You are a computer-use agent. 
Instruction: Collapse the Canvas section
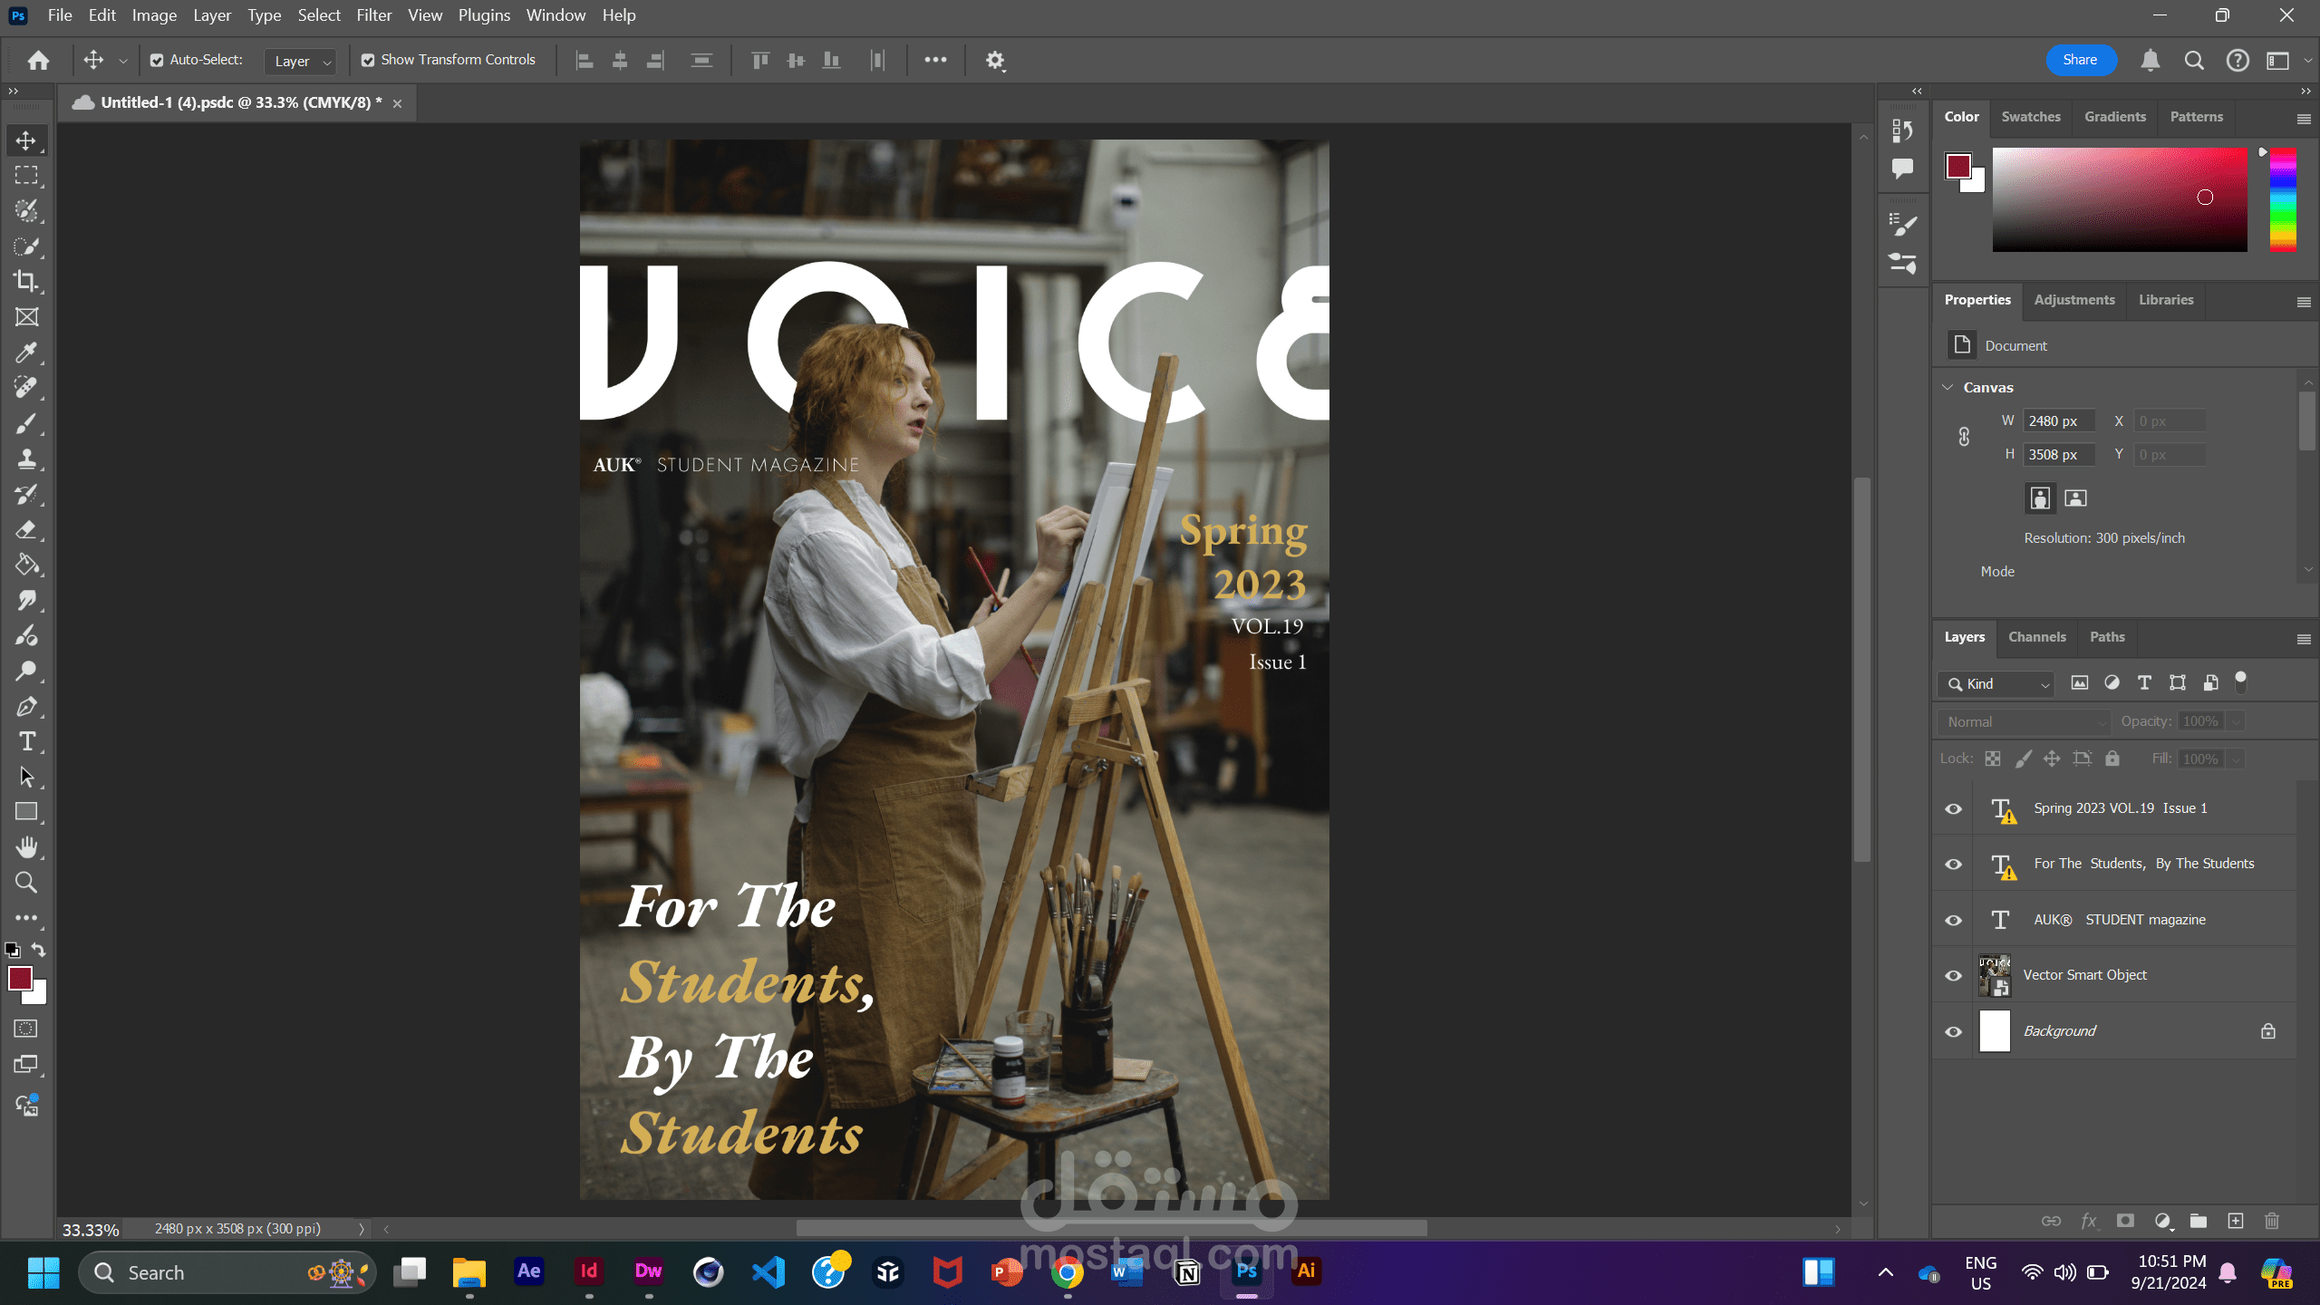click(1948, 388)
